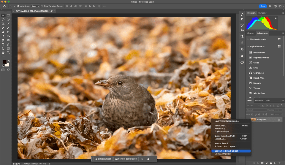The height and width of the screenshot is (165, 285).
Task: Click the trash icon in Layers panel
Action: click(280, 163)
